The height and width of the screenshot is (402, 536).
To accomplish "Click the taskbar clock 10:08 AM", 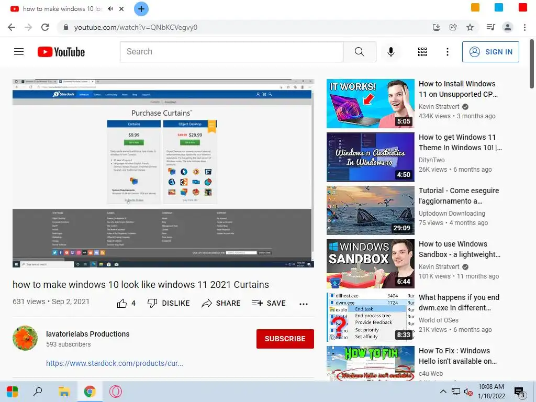I will coord(491,392).
